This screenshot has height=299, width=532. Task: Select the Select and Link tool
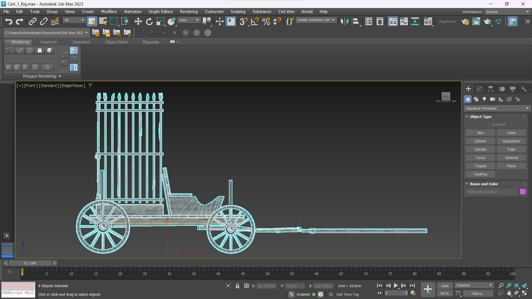[x=33, y=22]
